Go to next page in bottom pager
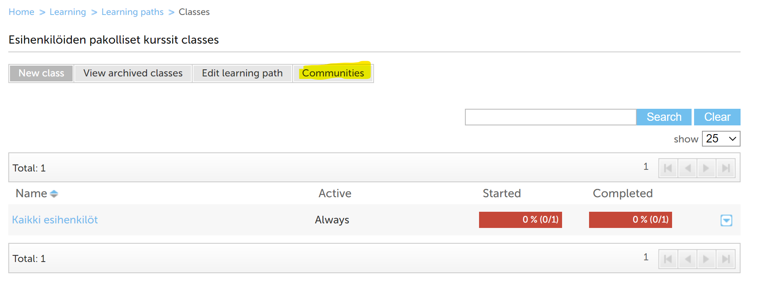Screen dimensions: 758x284 click(706, 259)
